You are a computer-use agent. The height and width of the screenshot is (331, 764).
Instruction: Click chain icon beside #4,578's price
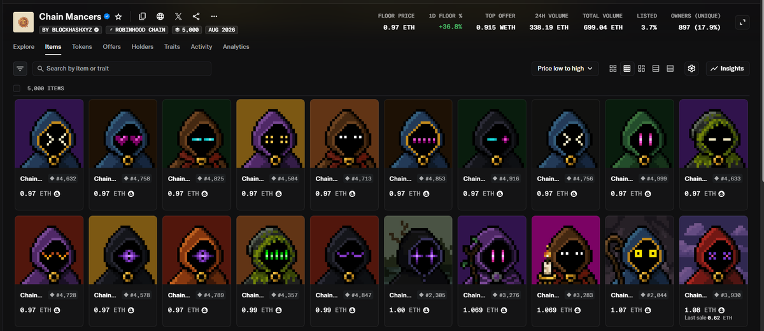tap(131, 310)
